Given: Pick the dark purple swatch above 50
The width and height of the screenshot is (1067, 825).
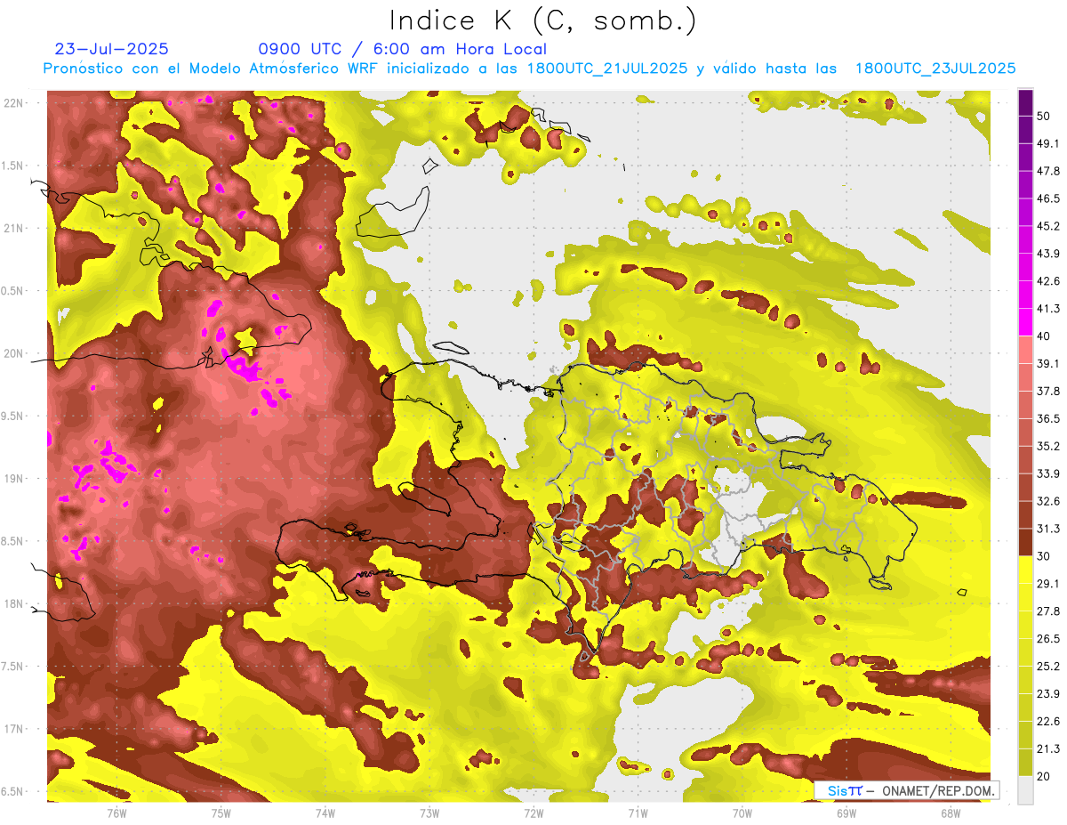Looking at the screenshot, I should (1025, 102).
